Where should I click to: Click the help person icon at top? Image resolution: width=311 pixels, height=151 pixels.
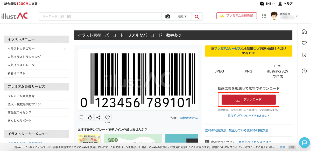(x=280, y=4)
